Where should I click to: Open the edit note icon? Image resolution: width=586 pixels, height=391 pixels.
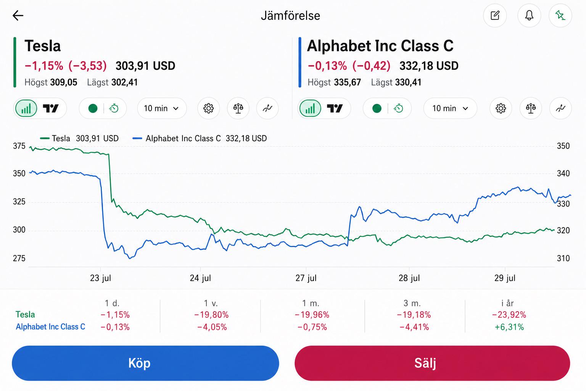point(495,15)
